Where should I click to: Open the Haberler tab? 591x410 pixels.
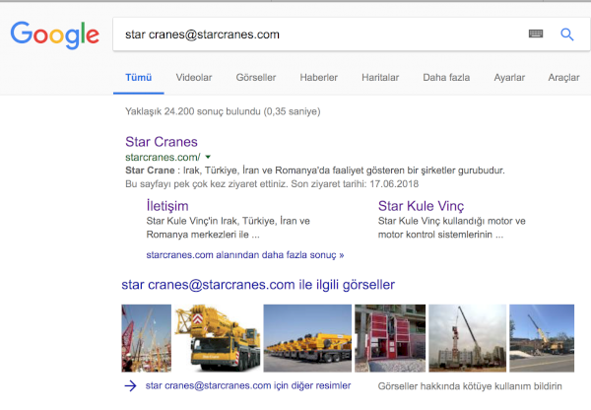318,77
